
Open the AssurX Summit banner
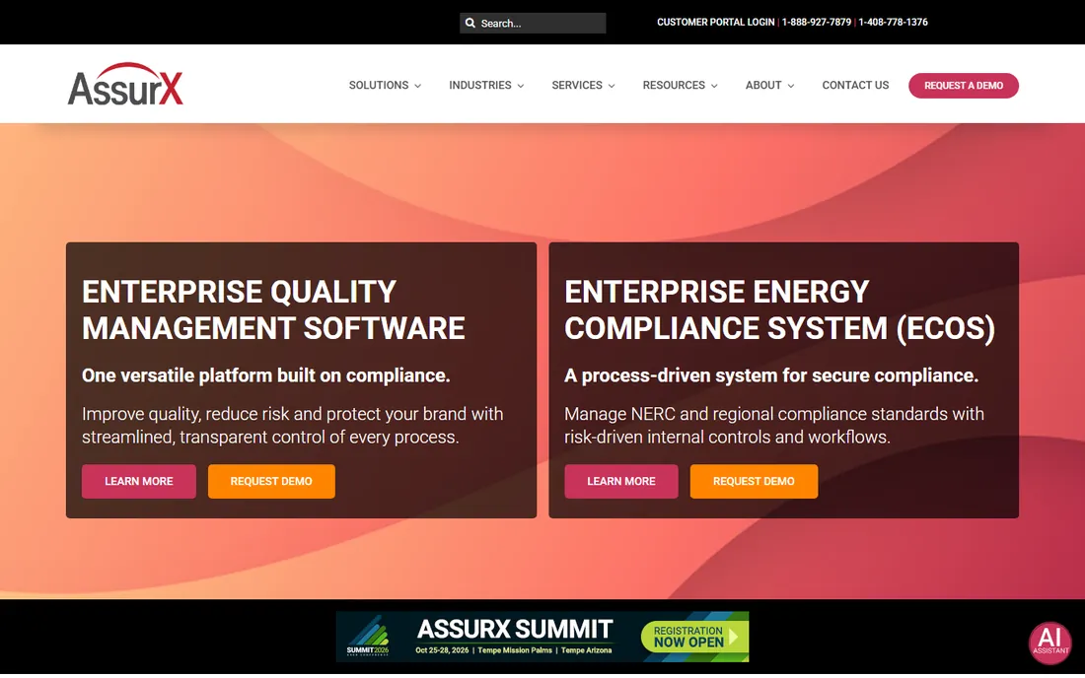click(542, 637)
